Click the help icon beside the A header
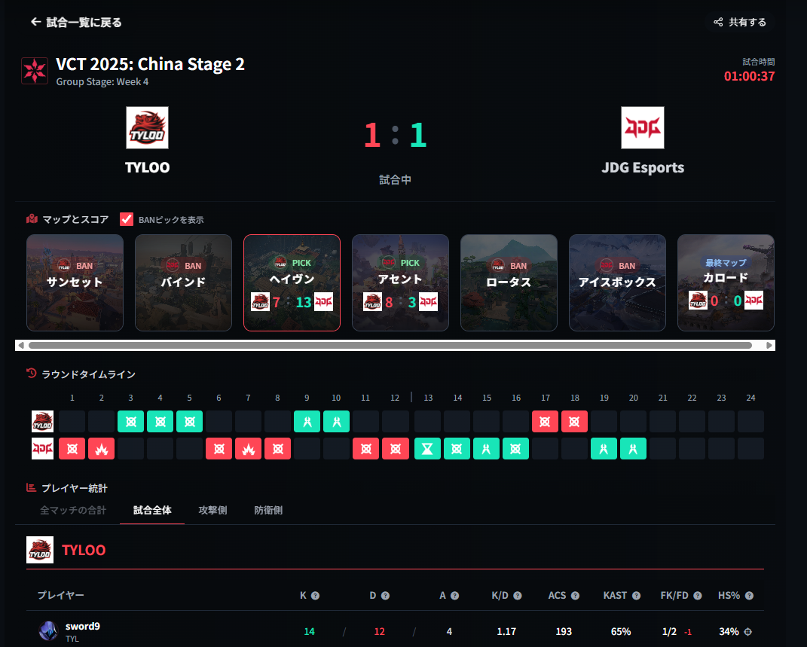The width and height of the screenshot is (807, 647). (x=454, y=596)
